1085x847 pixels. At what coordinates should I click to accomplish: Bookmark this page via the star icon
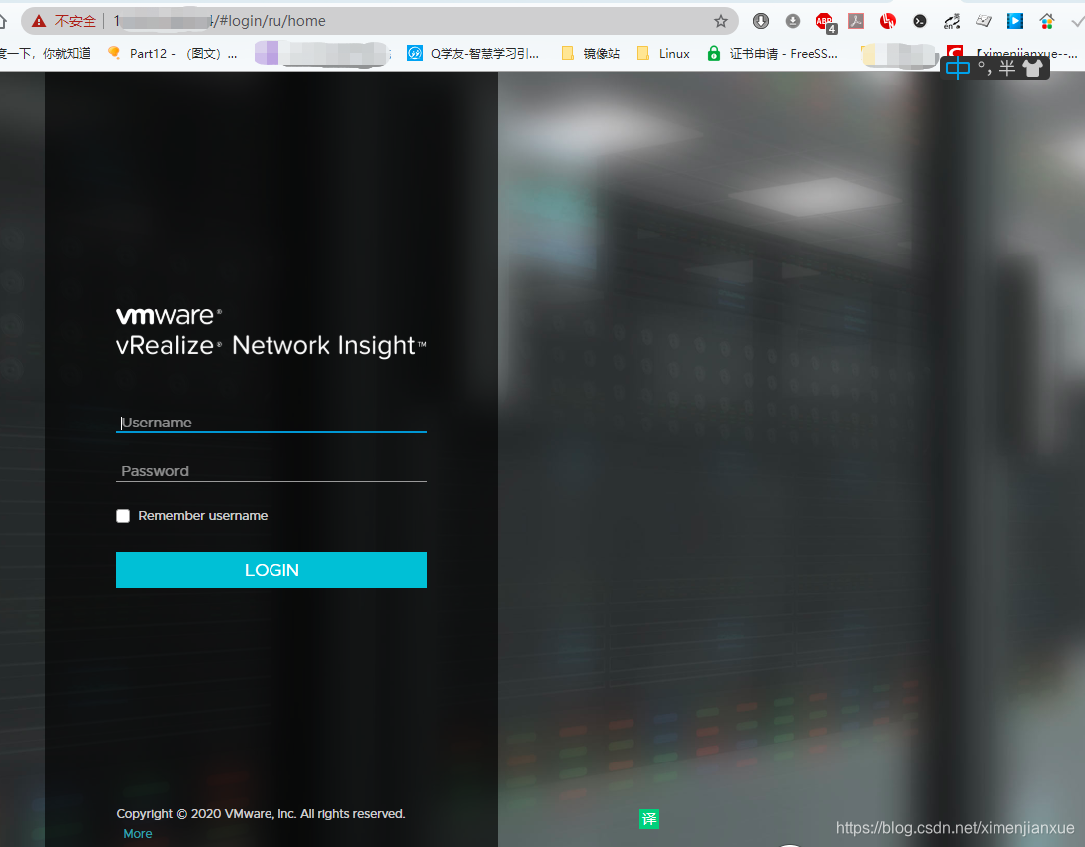coord(722,20)
